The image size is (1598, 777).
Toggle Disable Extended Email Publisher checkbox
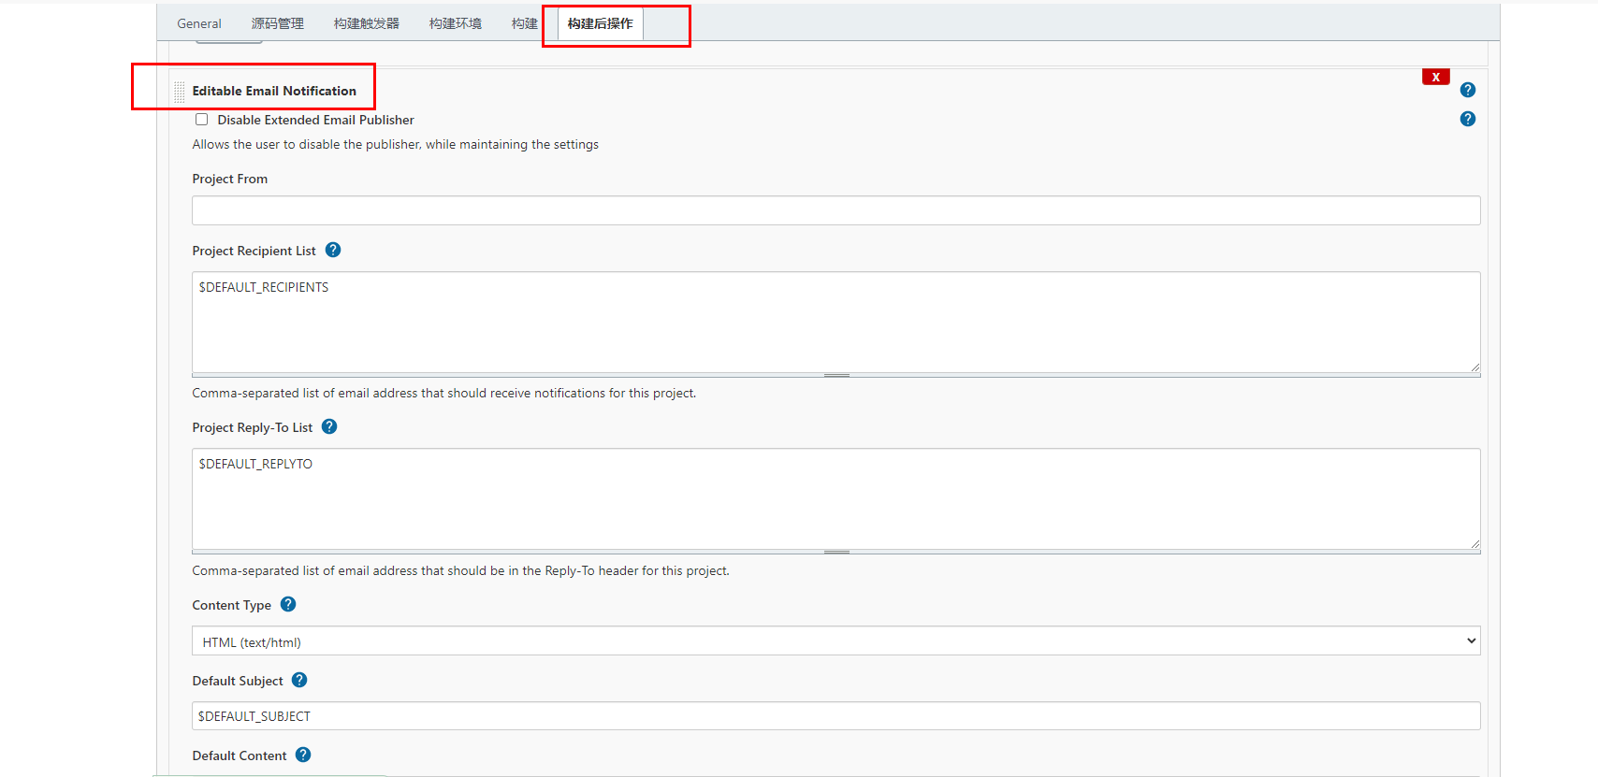pos(201,120)
